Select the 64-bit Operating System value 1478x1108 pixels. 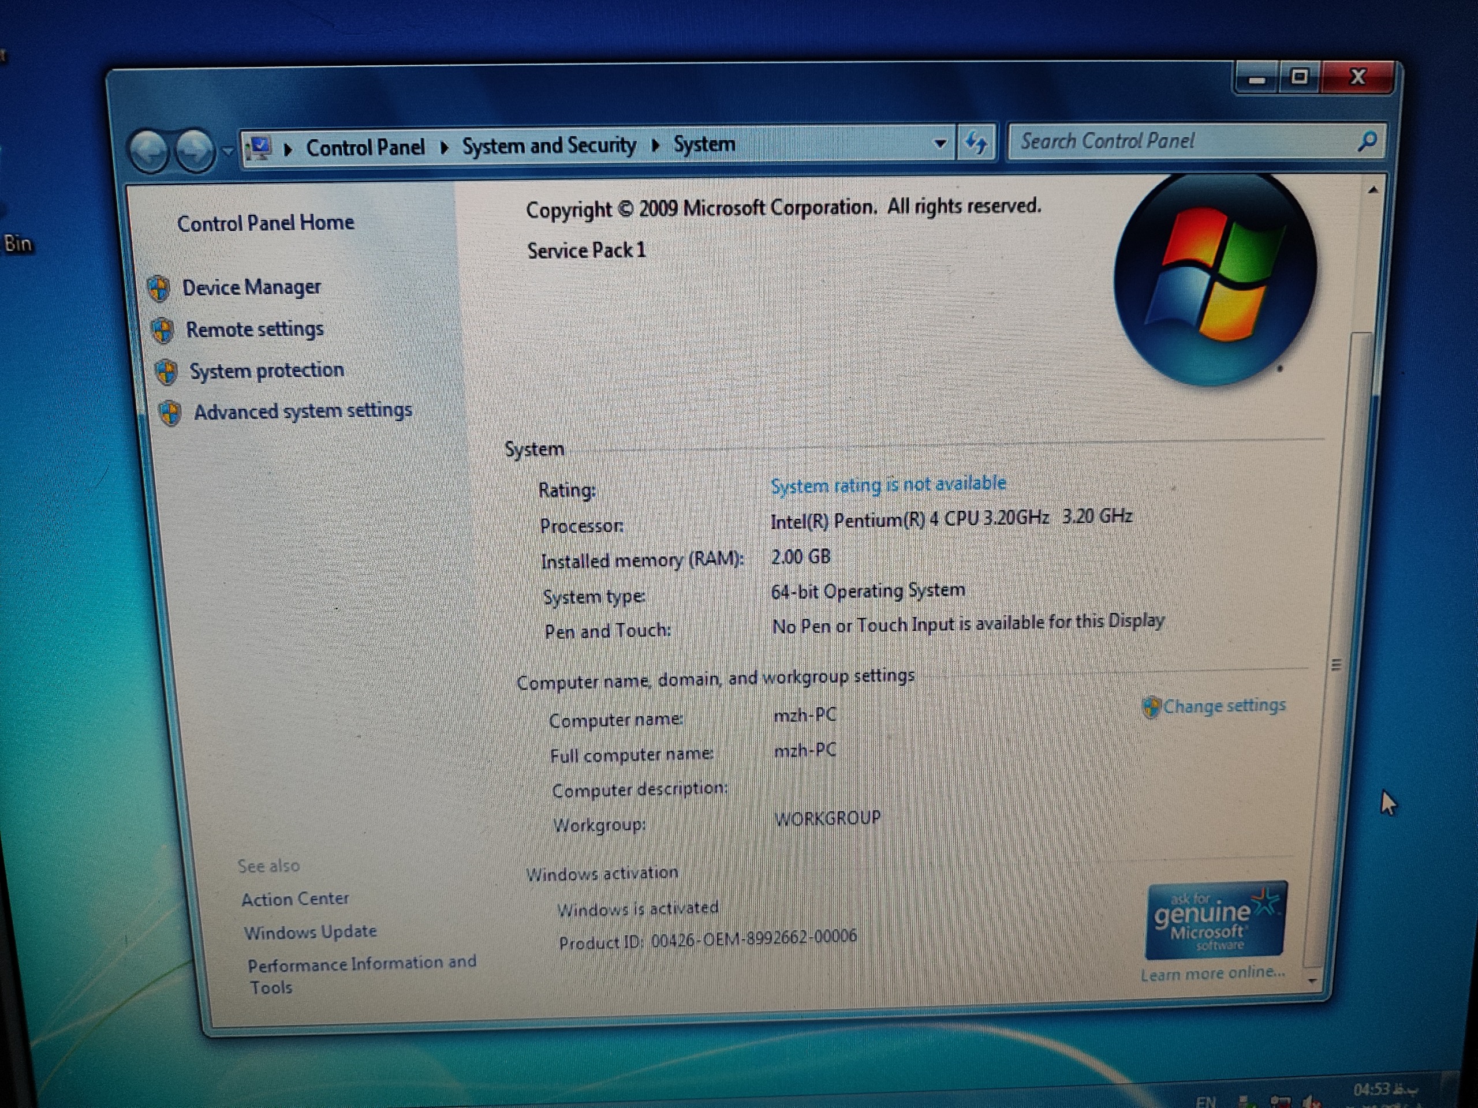click(x=868, y=591)
